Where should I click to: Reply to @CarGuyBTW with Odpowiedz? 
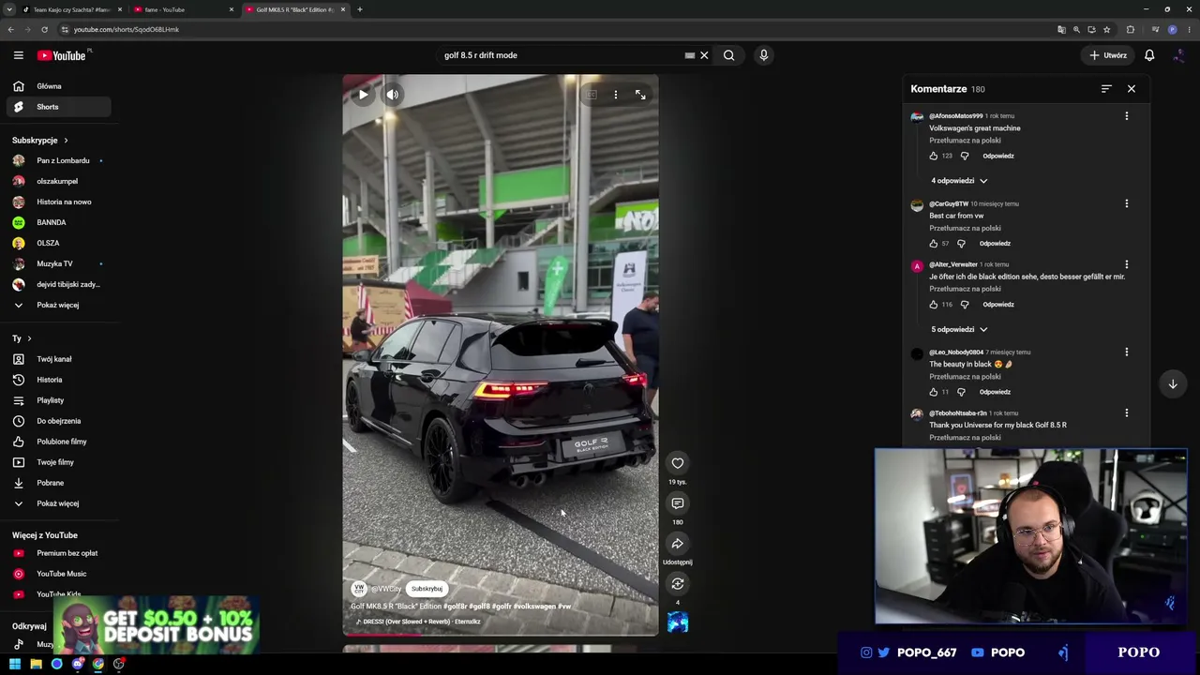tap(995, 244)
